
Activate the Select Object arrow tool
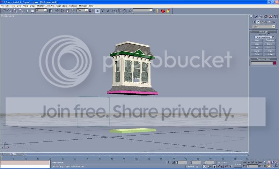pyautogui.click(x=27, y=11)
